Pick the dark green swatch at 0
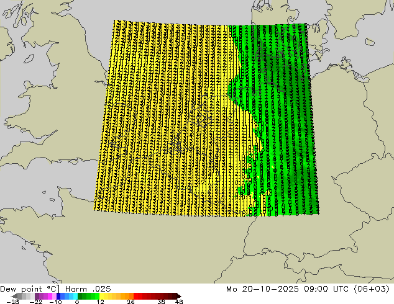Screen dimensions: 394x304 click(x=80, y=296)
